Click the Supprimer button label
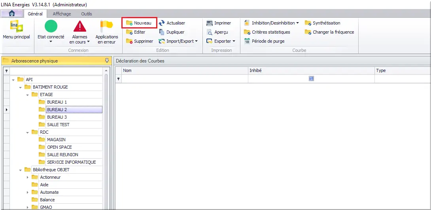 [x=144, y=41]
